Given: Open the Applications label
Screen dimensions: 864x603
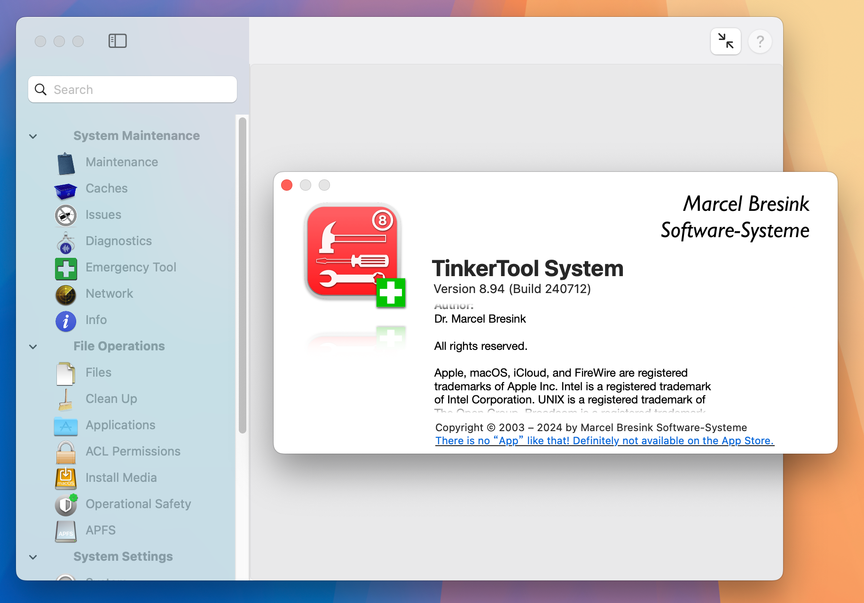Looking at the screenshot, I should pos(120,425).
